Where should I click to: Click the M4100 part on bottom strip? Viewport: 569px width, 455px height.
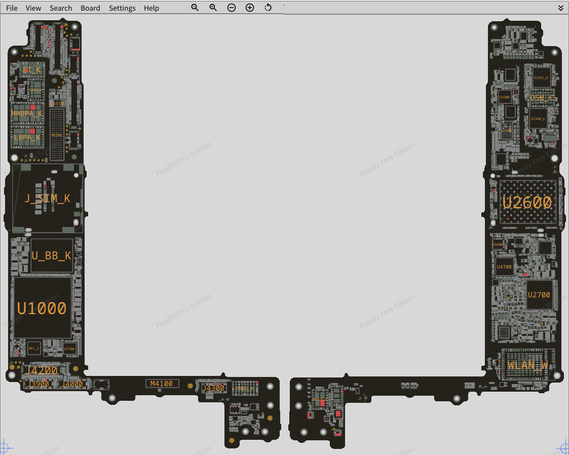tap(162, 384)
